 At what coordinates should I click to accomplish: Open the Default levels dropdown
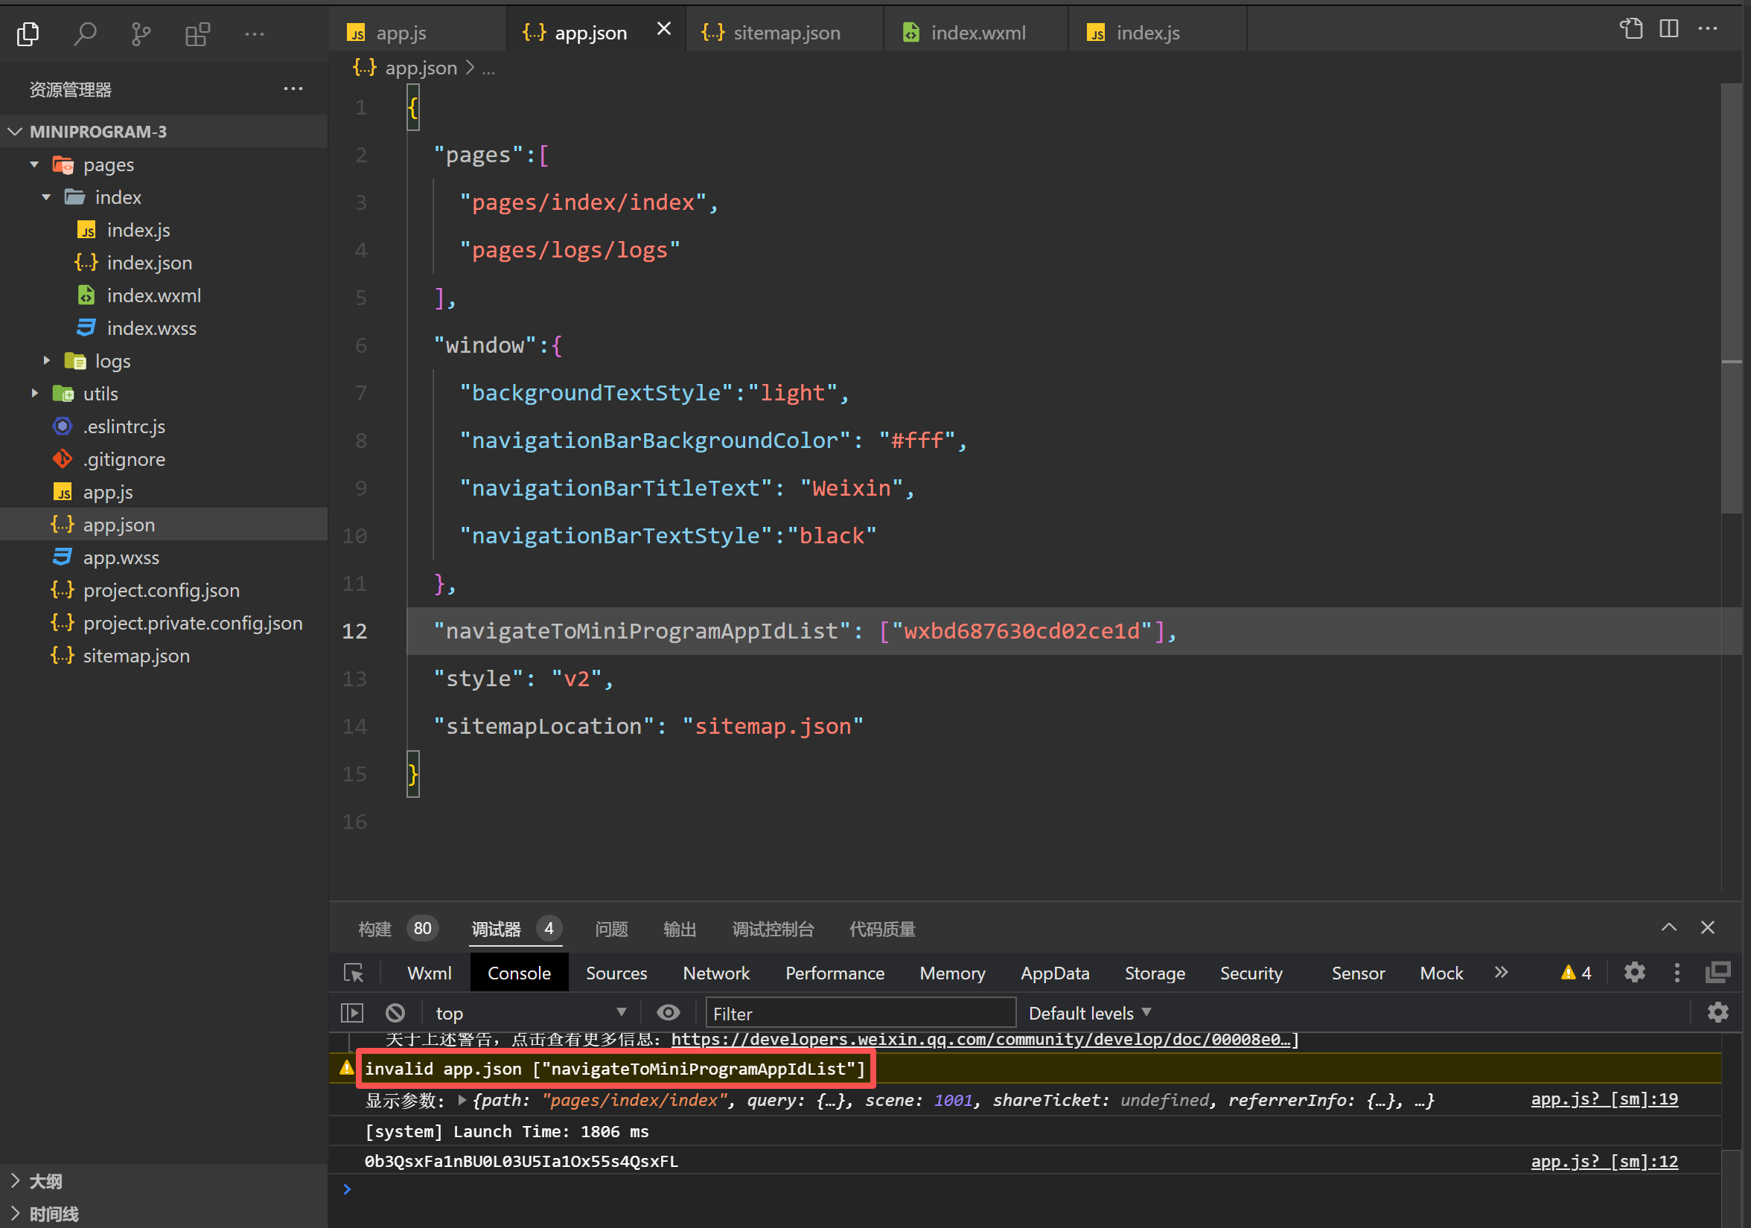coord(1089,1013)
